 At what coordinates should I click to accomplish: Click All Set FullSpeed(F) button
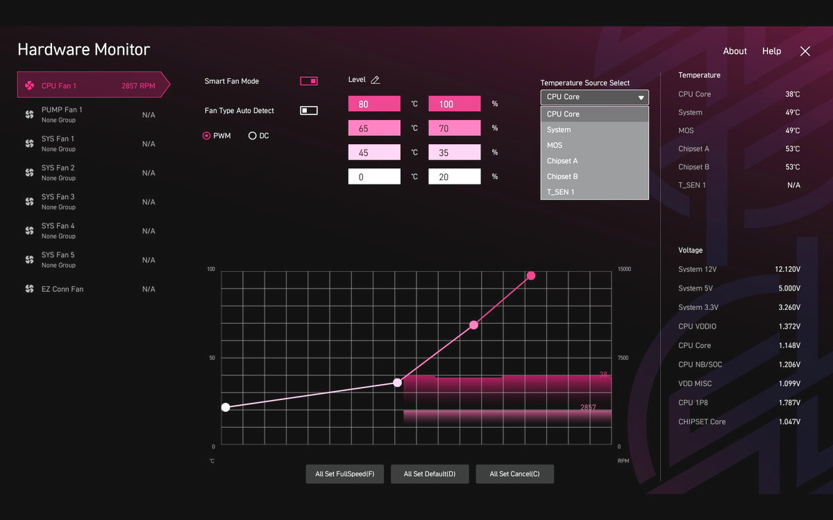[x=345, y=474]
